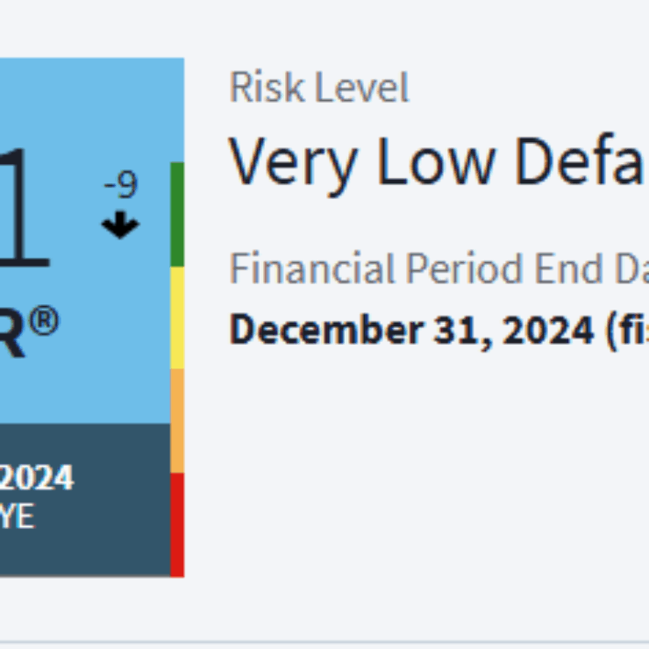Select the yellow segment of the risk scale
This screenshot has height=649, width=649.
point(177,317)
